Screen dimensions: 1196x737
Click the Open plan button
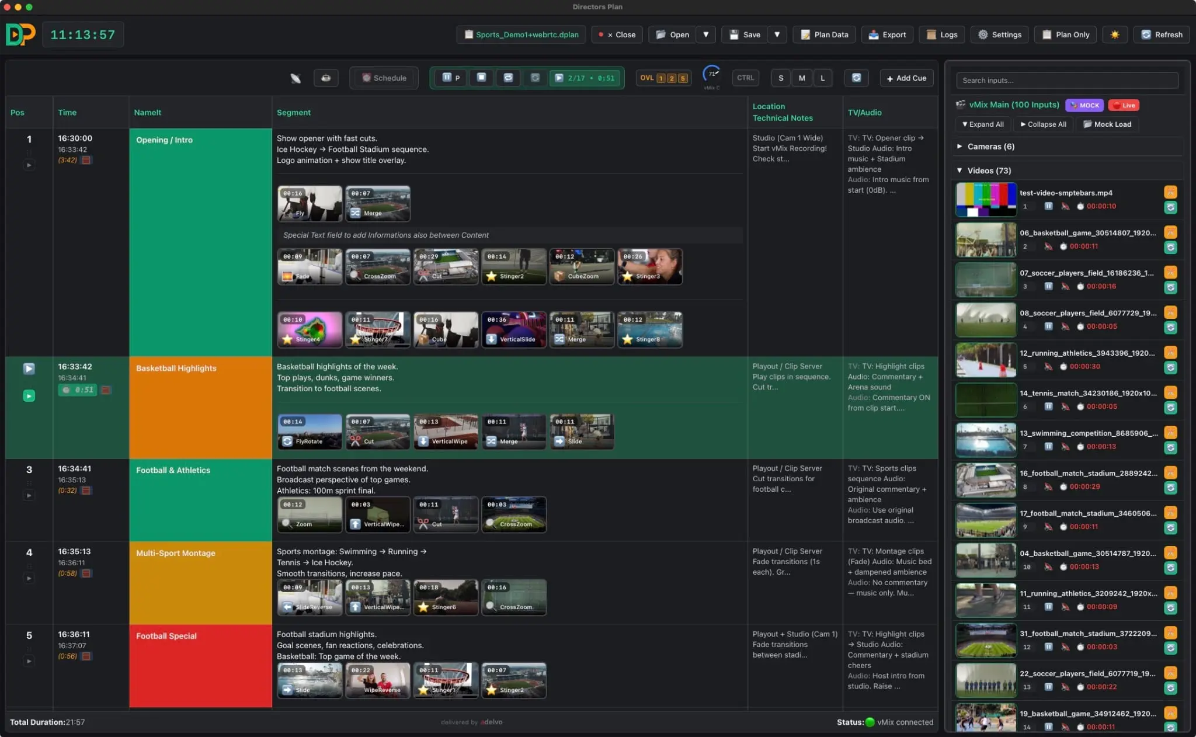(x=672, y=34)
